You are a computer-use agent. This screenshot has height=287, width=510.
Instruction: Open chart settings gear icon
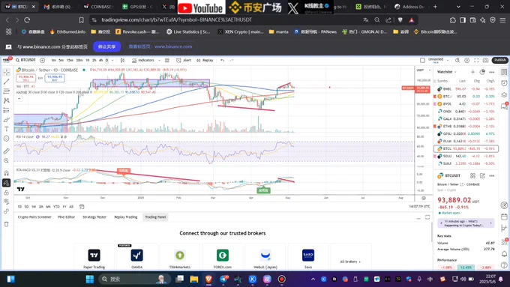pyautogui.click(x=466, y=60)
